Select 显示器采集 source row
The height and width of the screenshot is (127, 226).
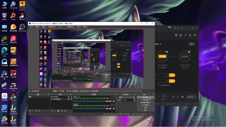click(61, 99)
